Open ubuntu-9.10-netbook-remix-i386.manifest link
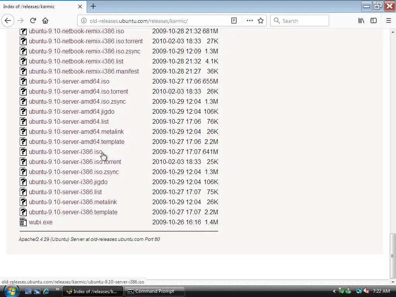396x297 pixels. click(x=84, y=72)
